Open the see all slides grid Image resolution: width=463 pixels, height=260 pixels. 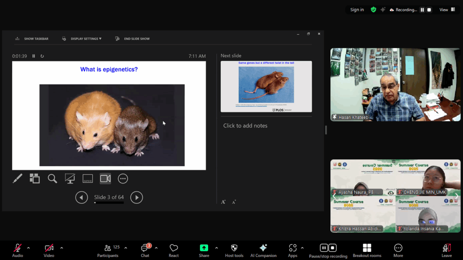(x=35, y=179)
